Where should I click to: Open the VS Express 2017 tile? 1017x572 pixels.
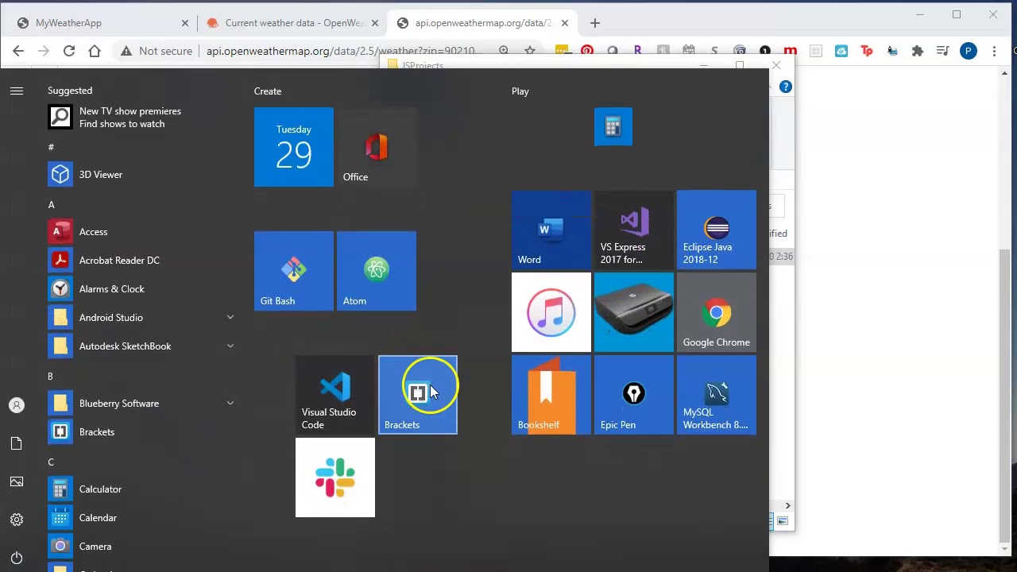coord(634,230)
